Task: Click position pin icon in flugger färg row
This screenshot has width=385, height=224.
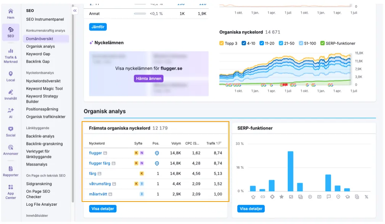Action: (157, 163)
